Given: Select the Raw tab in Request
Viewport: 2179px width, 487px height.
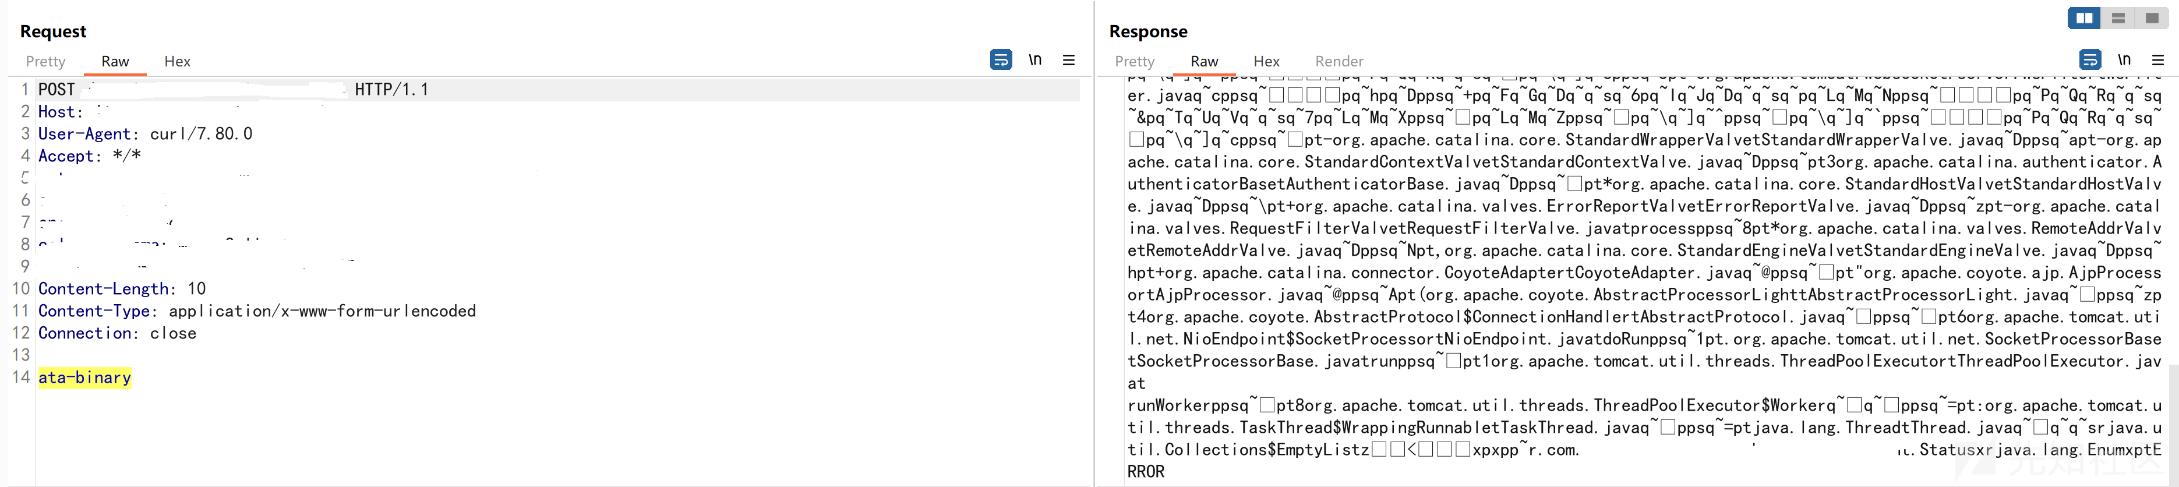Looking at the screenshot, I should click(x=115, y=62).
